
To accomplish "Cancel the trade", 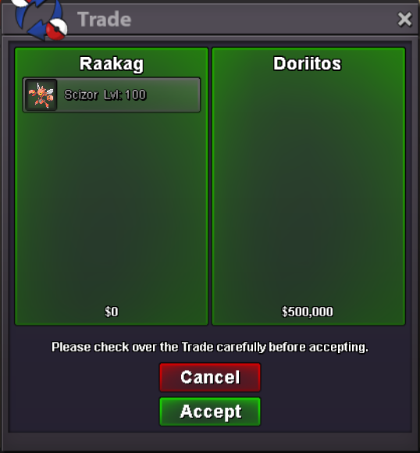I will tap(210, 377).
